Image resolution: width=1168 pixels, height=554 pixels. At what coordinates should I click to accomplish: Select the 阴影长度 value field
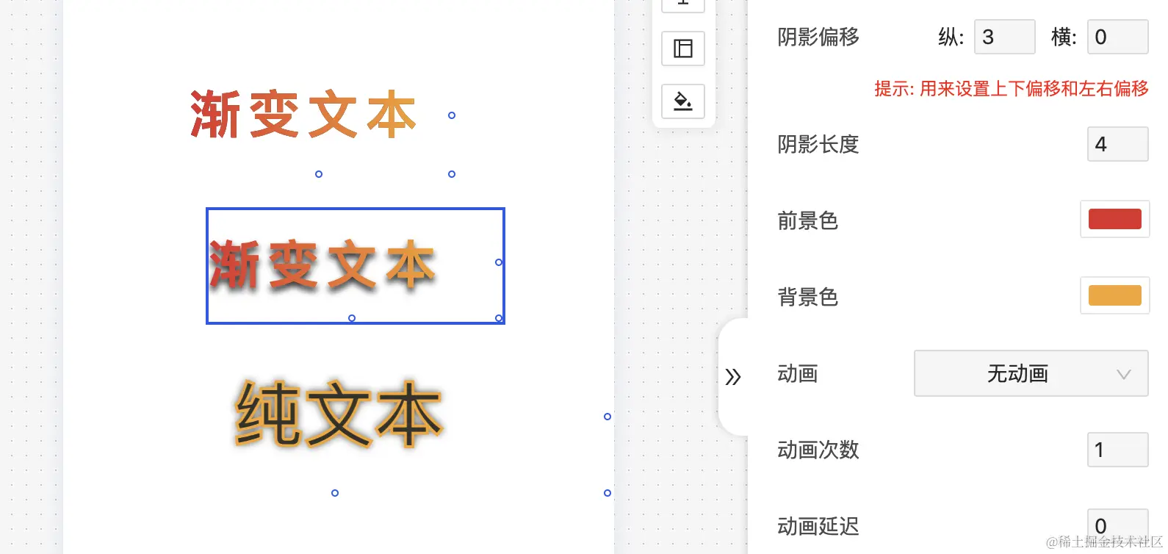pos(1117,144)
